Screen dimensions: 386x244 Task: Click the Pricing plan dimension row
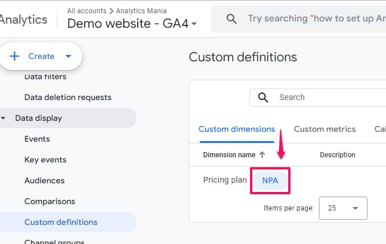[x=225, y=180]
